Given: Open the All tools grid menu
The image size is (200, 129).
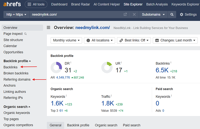Looking at the screenshot, I should (36, 4).
